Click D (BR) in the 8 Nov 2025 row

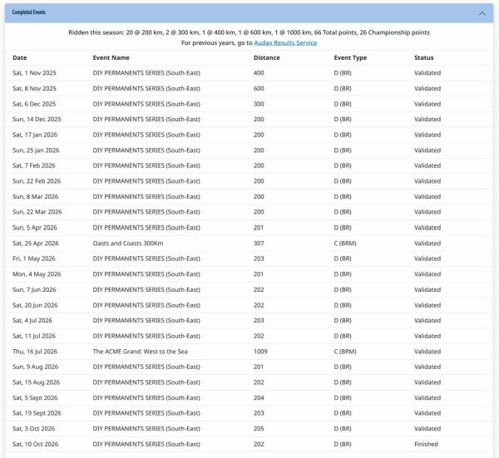(x=343, y=88)
